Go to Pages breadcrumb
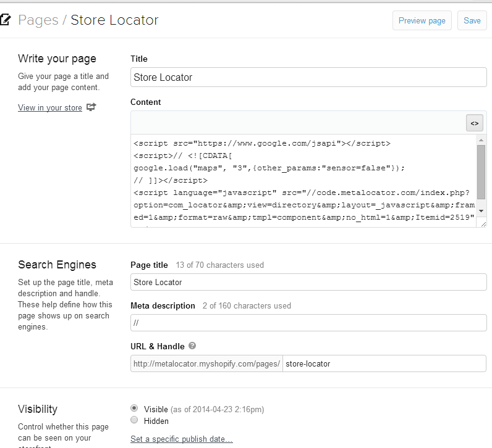492x448 pixels. click(38, 20)
